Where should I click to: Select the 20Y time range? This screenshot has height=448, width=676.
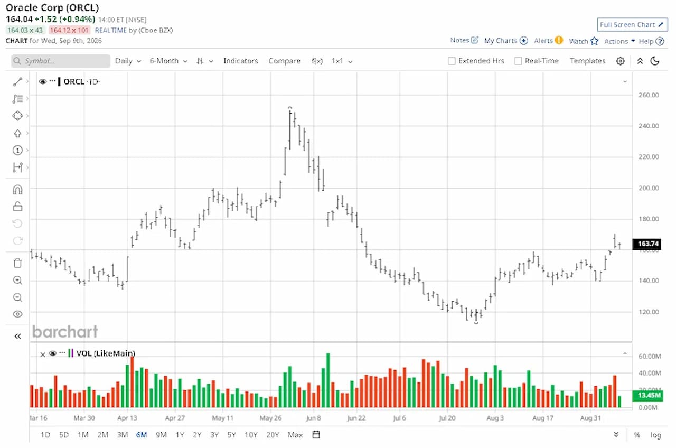(273, 435)
